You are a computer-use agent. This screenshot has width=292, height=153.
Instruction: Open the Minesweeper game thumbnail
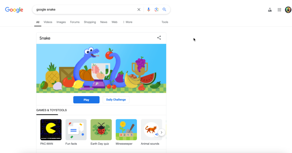126,130
